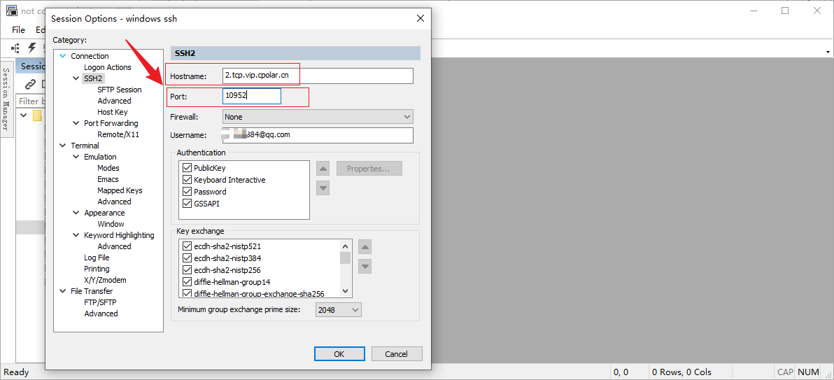834x380 pixels.
Task: Move key exchange entry up with arrow button
Action: pyautogui.click(x=365, y=247)
